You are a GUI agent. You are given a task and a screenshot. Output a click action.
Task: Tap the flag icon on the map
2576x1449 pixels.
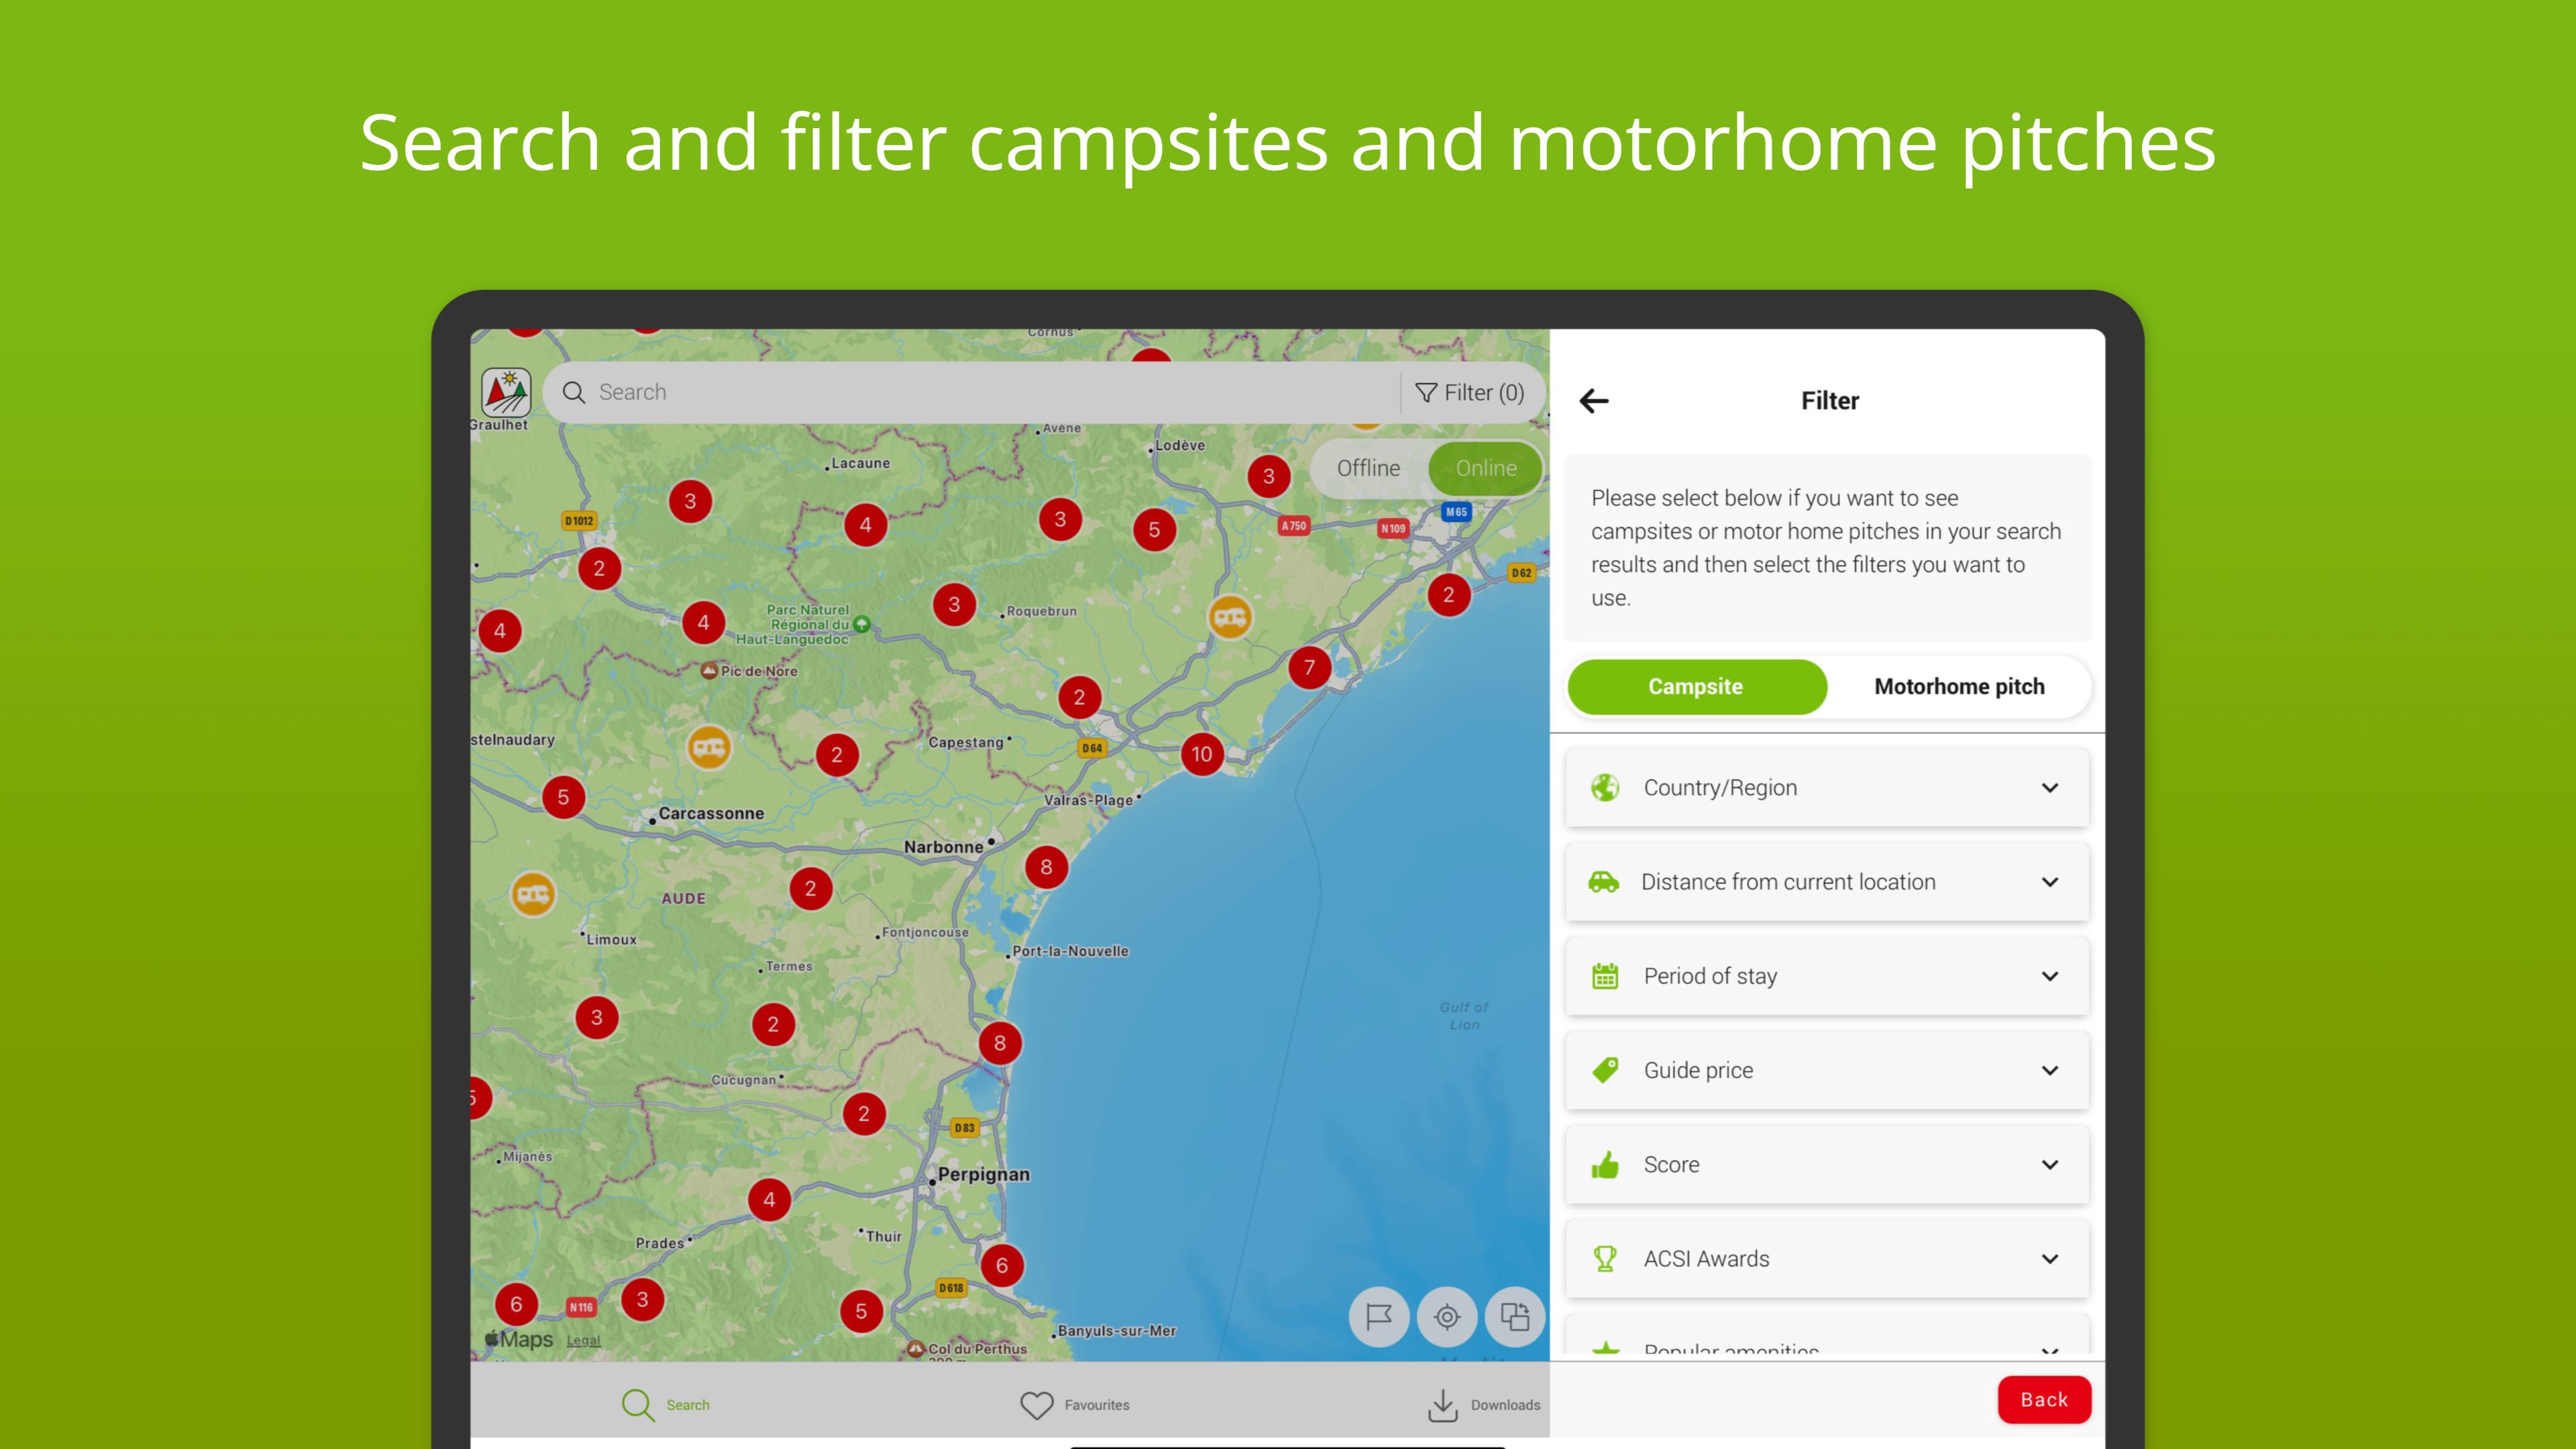(x=1379, y=1317)
